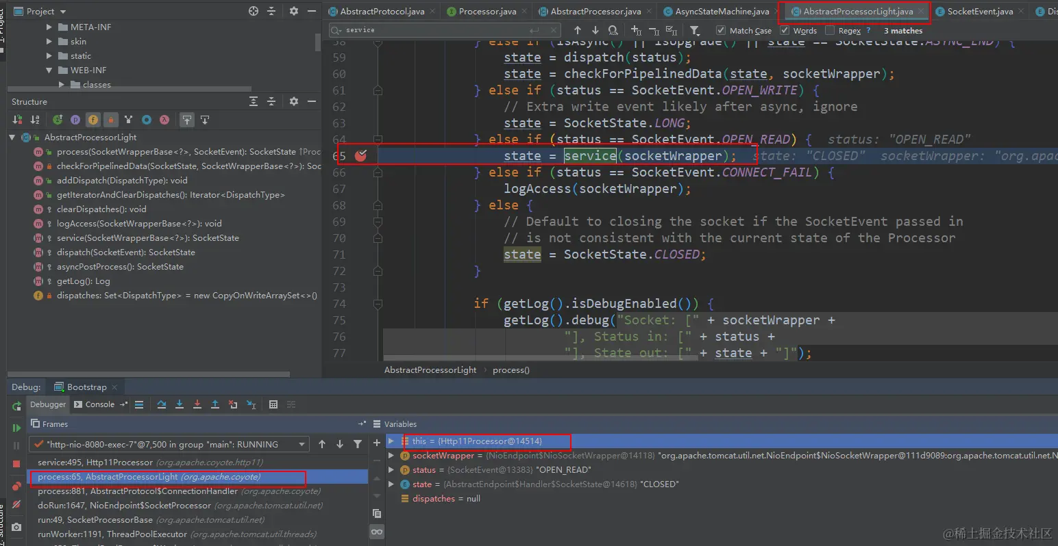Collapse the AbstractProcessorLight structure node

12,138
